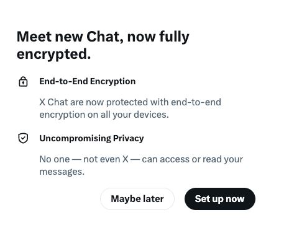Click the word 'Encryption' in the first heading

113,82
